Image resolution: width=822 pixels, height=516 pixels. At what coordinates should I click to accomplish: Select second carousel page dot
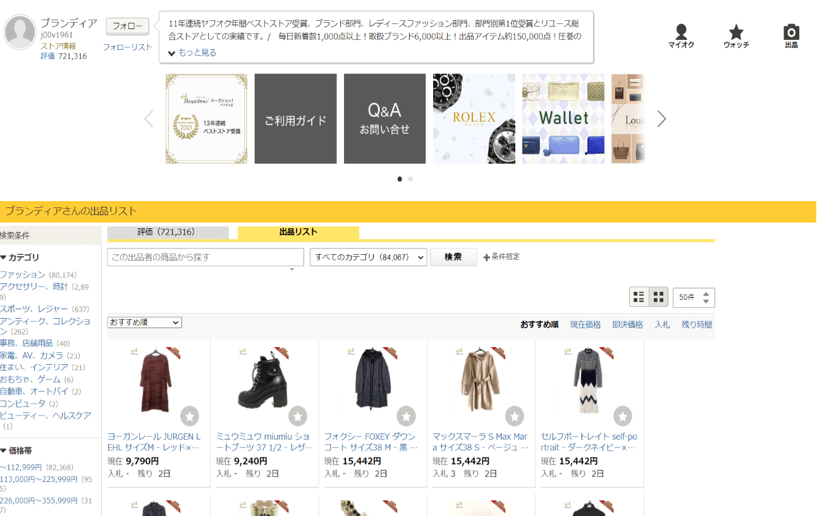tap(410, 179)
